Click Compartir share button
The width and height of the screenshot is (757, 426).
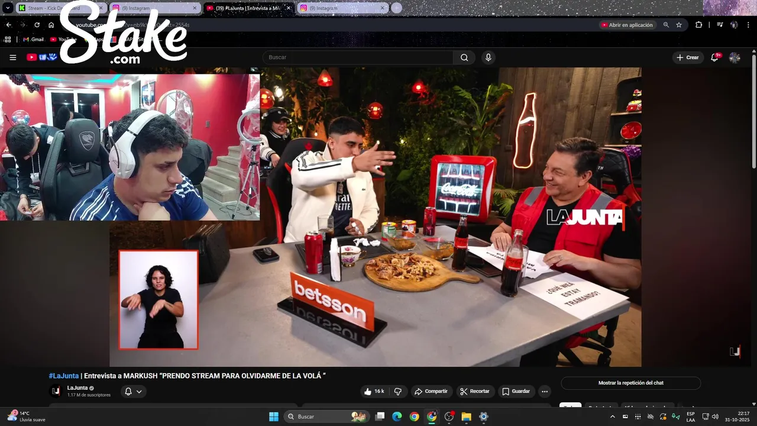coord(431,391)
